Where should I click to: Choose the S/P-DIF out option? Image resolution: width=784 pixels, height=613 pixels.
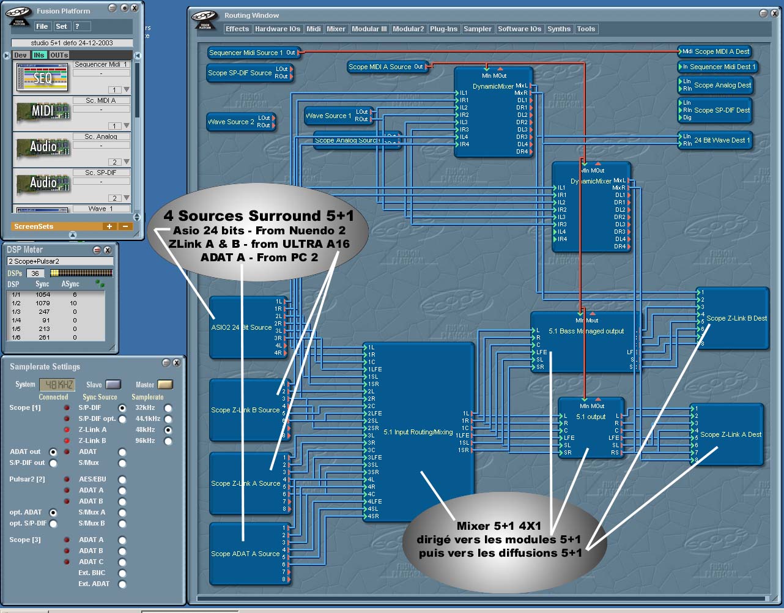pos(53,463)
